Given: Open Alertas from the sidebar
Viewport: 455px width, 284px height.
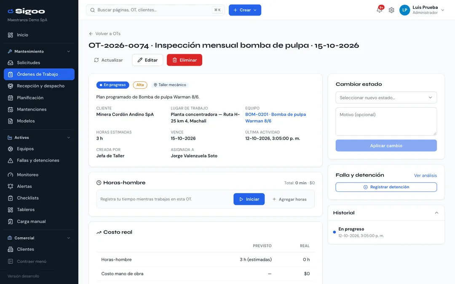Looking at the screenshot, I should click(x=39, y=186).
